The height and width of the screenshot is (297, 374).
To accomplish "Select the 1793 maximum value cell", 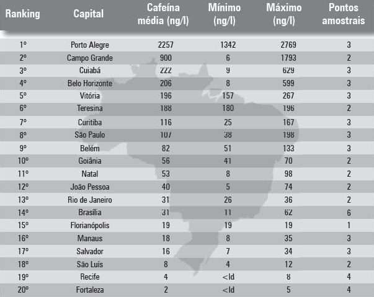I will tap(288, 58).
